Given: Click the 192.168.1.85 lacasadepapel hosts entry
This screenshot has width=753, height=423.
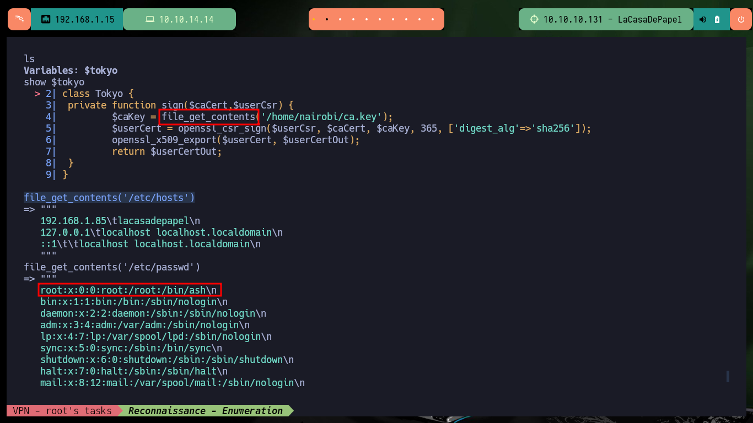Looking at the screenshot, I should [120, 221].
